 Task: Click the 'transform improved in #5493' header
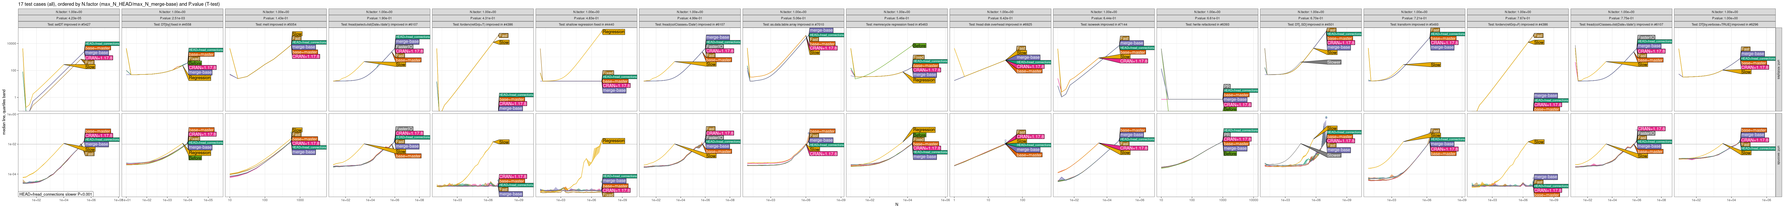coord(1414,24)
